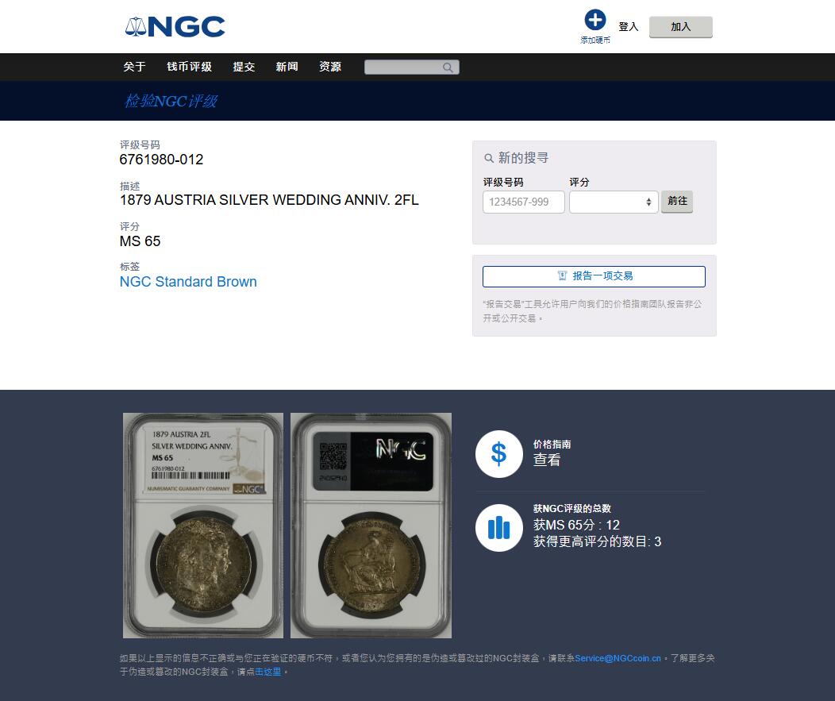Viewport: 835px width, 701px height.
Task: Open the coin obverse holder thumbnail
Action: [x=203, y=526]
